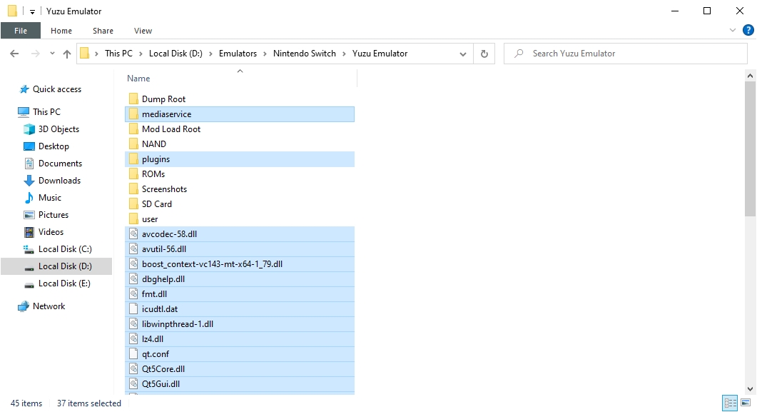Open the Quick Access Toolbar customize dropdown
Image resolution: width=757 pixels, height=412 pixels.
pyautogui.click(x=32, y=11)
